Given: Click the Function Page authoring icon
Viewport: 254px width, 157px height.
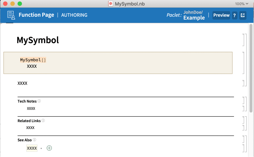Looking at the screenshot, I should coord(11,15).
